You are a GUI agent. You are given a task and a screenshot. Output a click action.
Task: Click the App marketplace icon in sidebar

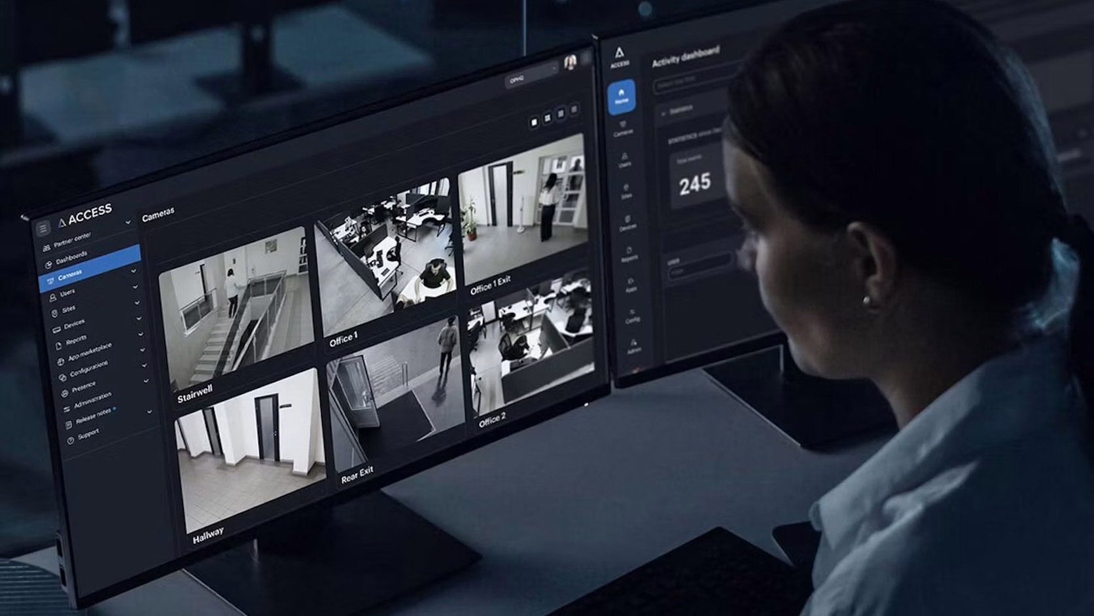(x=61, y=362)
